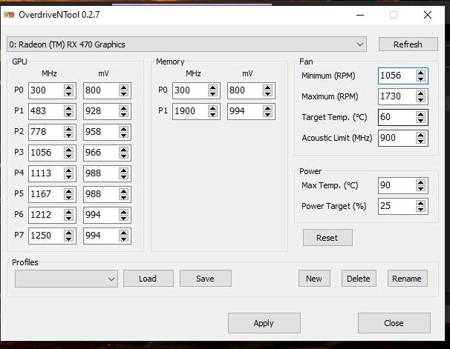Increase GPU P7 MHz with up arrow

click(x=68, y=233)
